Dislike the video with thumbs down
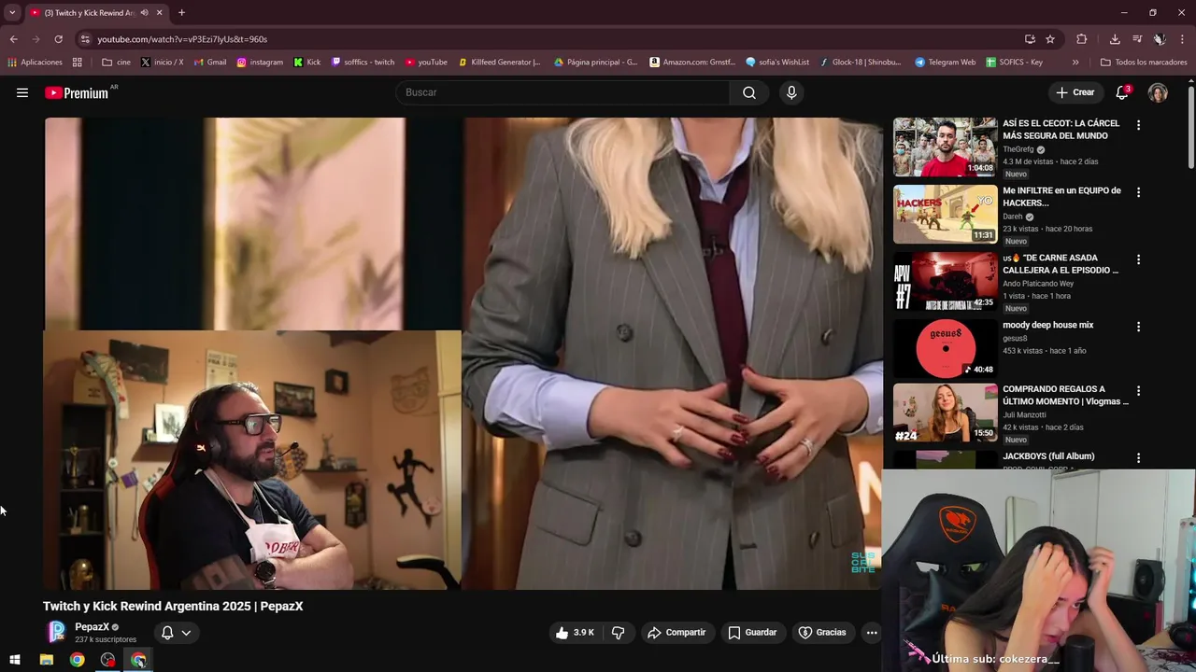1196x672 pixels. tap(618, 632)
